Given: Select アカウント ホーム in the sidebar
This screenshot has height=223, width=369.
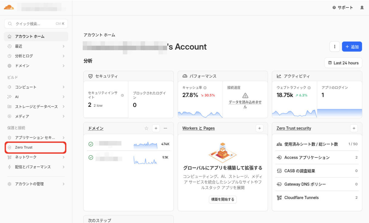Looking at the screenshot, I should [36, 36].
